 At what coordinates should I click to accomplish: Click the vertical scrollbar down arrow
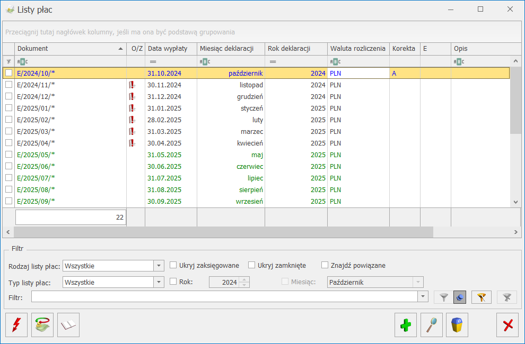tap(515, 202)
